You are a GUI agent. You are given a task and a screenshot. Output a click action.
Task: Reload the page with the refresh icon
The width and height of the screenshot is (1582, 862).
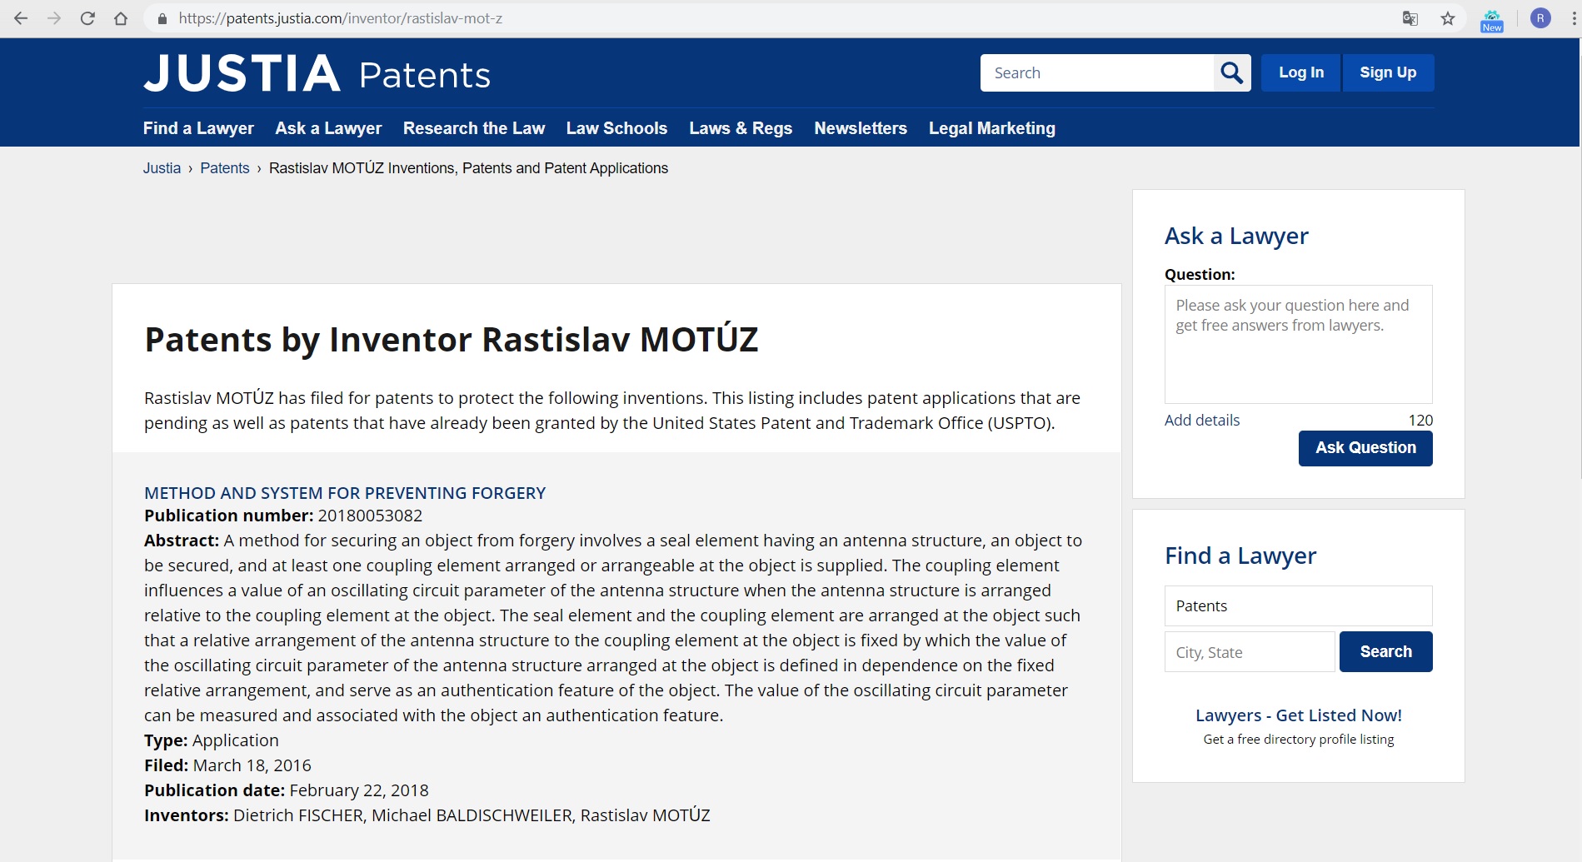click(87, 18)
